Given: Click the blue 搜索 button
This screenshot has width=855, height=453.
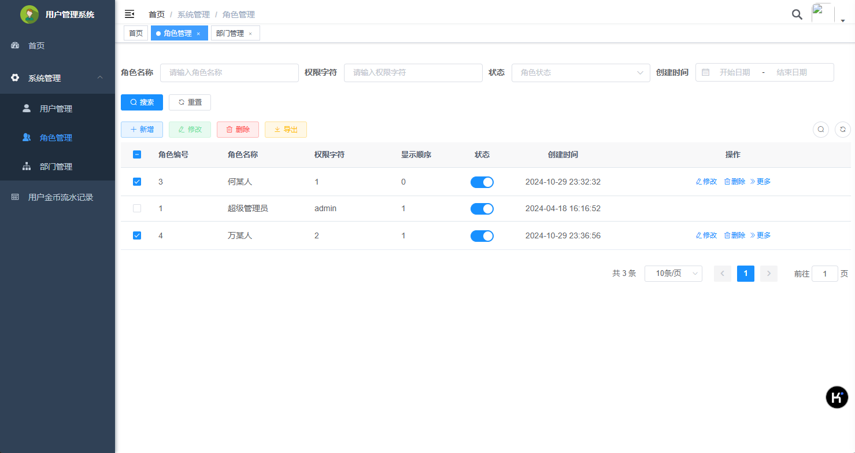Looking at the screenshot, I should (x=142, y=102).
